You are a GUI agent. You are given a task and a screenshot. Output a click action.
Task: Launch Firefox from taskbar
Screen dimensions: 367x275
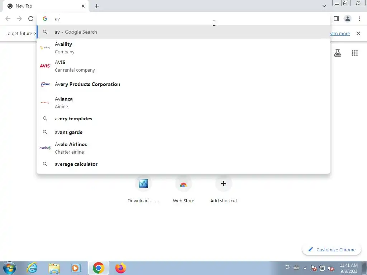121,268
